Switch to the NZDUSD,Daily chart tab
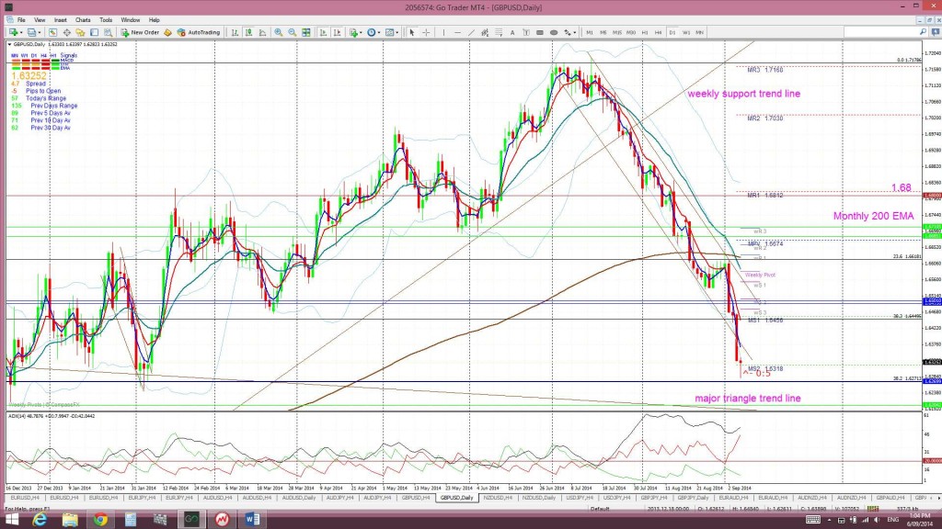This screenshot has width=942, height=529. pyautogui.click(x=536, y=497)
